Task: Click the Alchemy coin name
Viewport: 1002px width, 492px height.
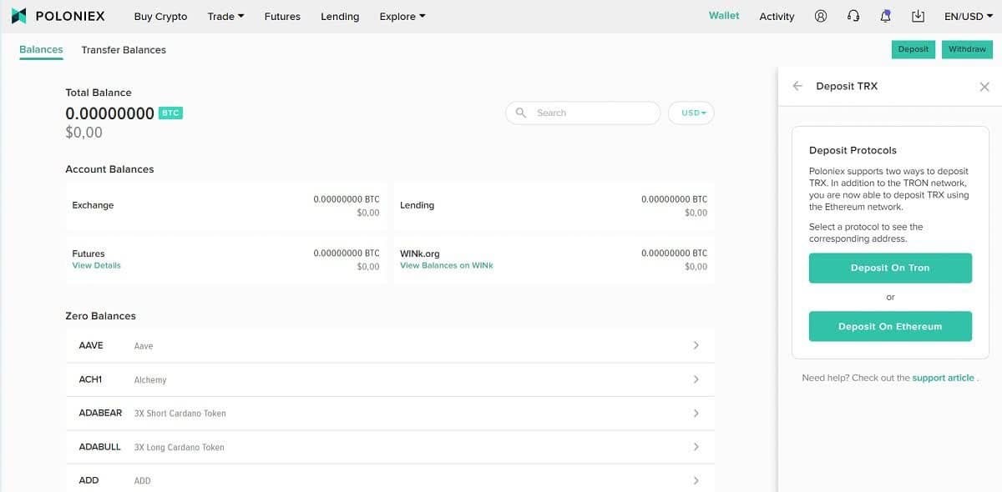Action: [x=150, y=380]
